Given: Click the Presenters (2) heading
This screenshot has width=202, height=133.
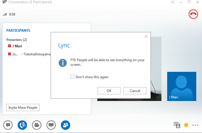Looking at the screenshot, I should (x=17, y=40).
